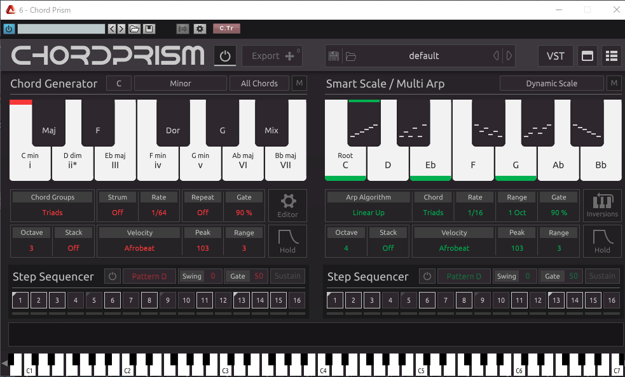The image size is (625, 377).
Task: Select the Root C key in Smart Scale
Action: [x=345, y=163]
